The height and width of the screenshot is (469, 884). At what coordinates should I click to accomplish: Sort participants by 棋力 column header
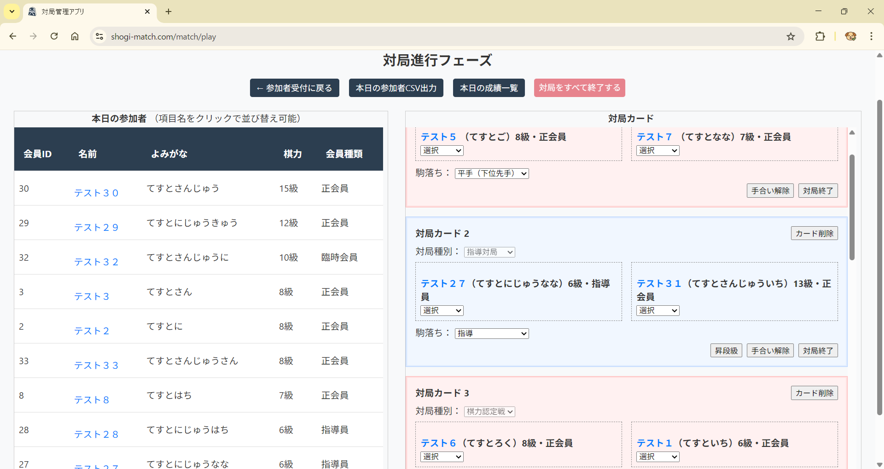(x=292, y=154)
